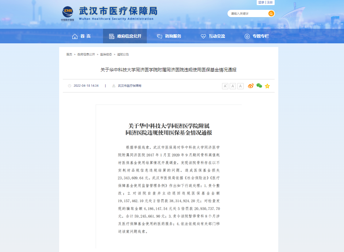Open the 注册 registration link
Viewport: 344px width, 252px height.
pyautogui.click(x=269, y=2)
